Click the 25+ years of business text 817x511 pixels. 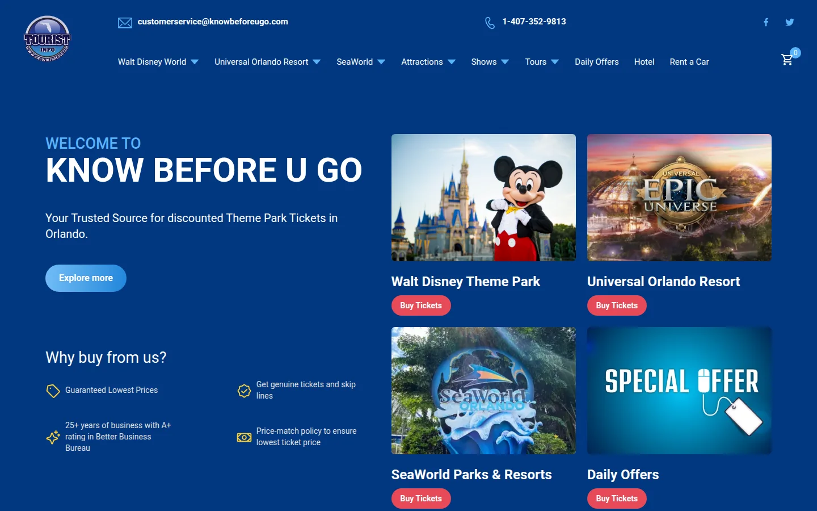tap(118, 437)
